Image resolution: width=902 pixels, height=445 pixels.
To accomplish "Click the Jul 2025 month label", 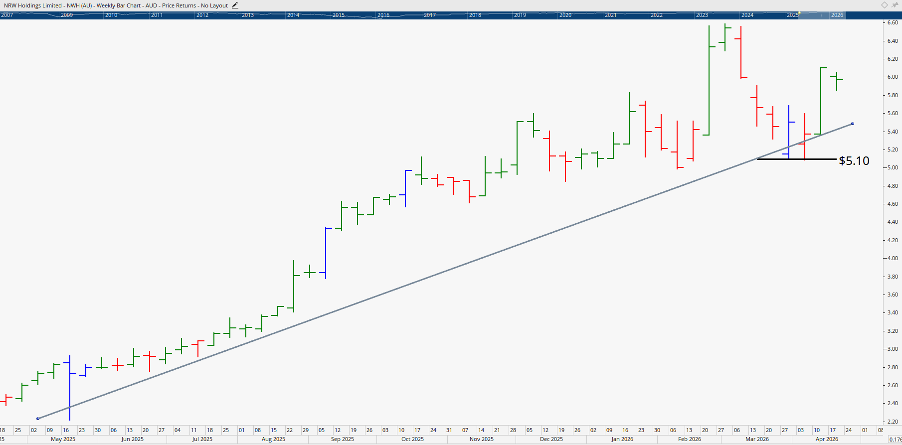I will tap(202, 439).
